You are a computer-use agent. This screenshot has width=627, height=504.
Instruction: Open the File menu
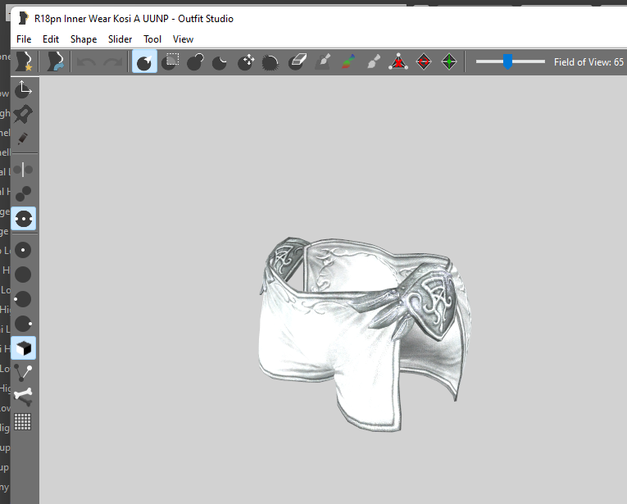click(x=24, y=39)
